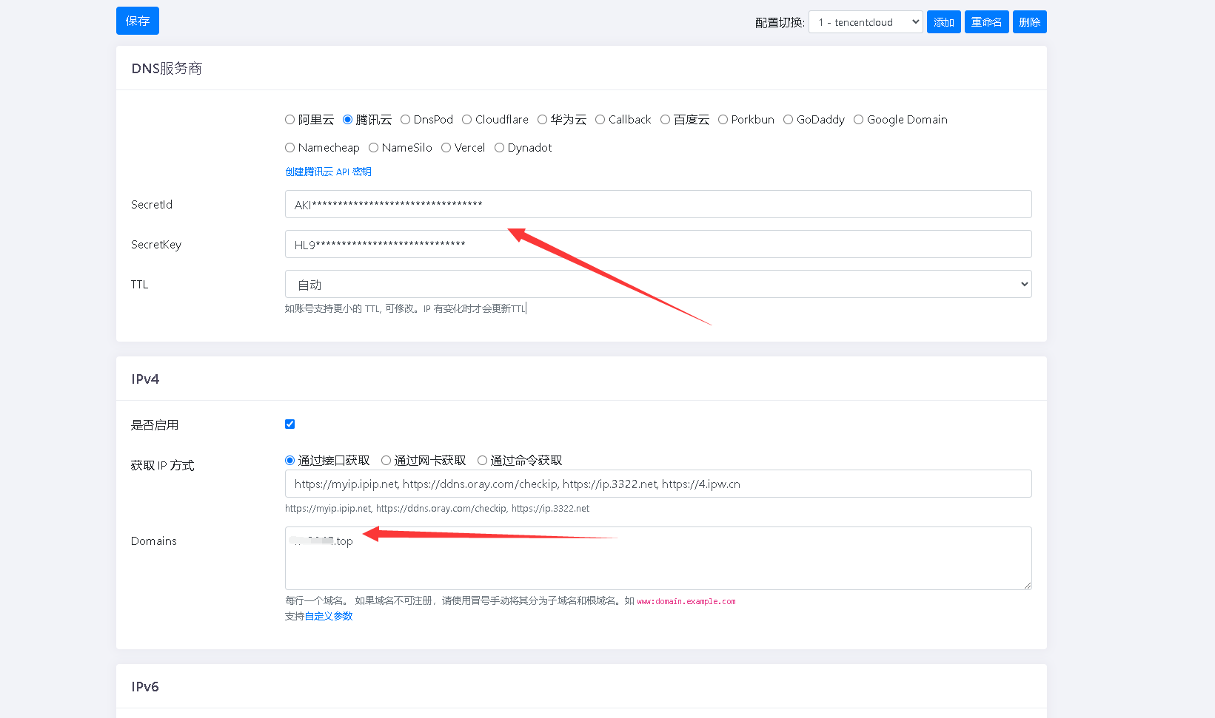The width and height of the screenshot is (1215, 718).
Task: Select the 阿里云 DNS provider
Action: [x=289, y=119]
